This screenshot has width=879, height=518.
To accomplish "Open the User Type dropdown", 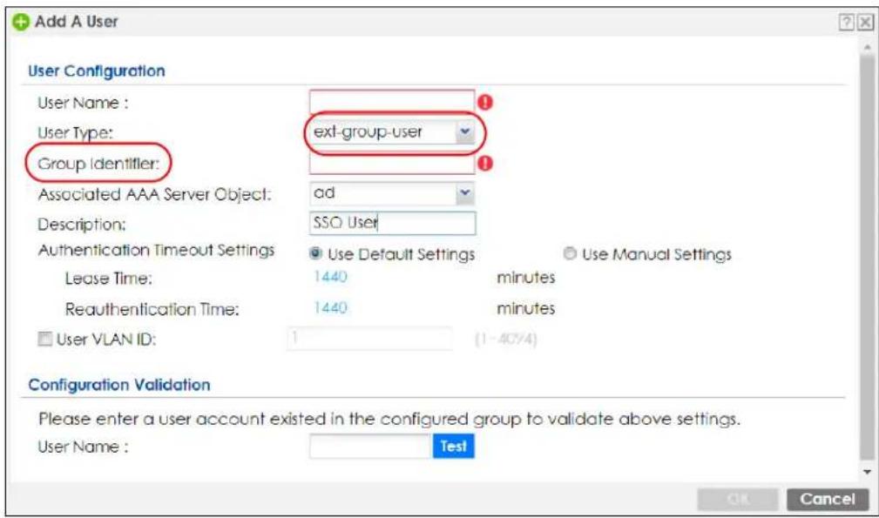I will point(464,132).
